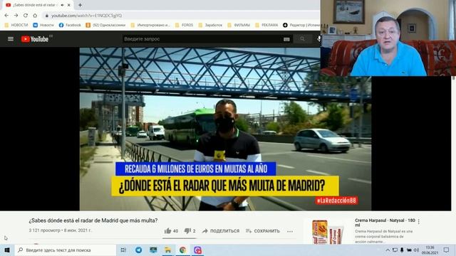View site info via the padlock icon
The width and height of the screenshot is (456, 256).
click(46, 16)
